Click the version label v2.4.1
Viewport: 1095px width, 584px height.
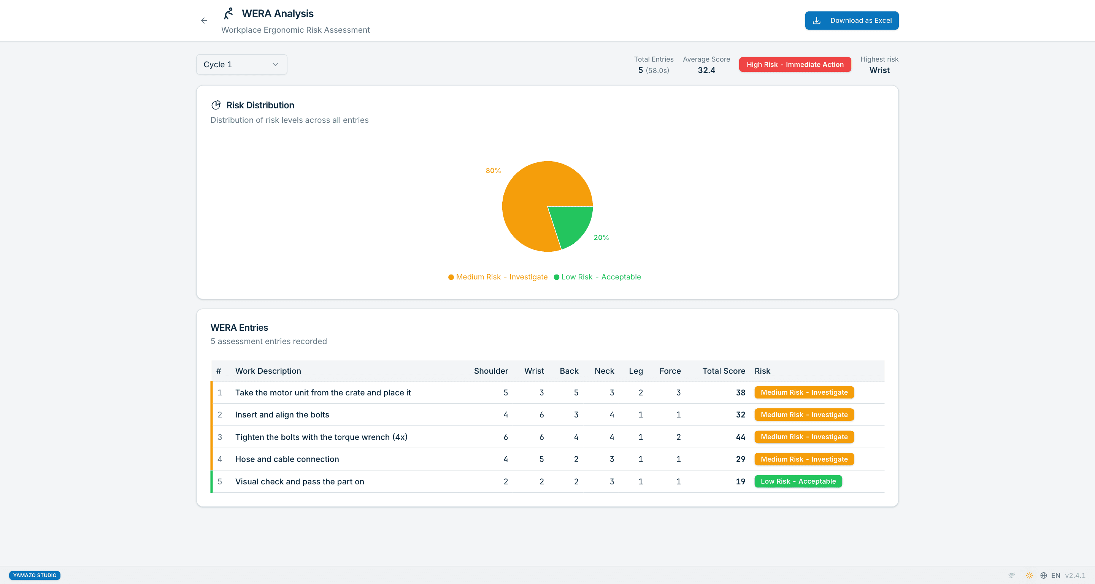(1075, 576)
